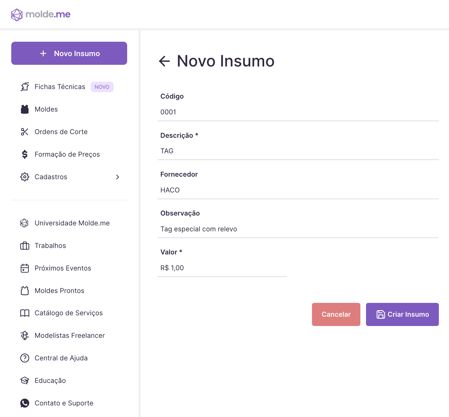Click the molde.me logo icon
This screenshot has width=449, height=417.
point(17,15)
